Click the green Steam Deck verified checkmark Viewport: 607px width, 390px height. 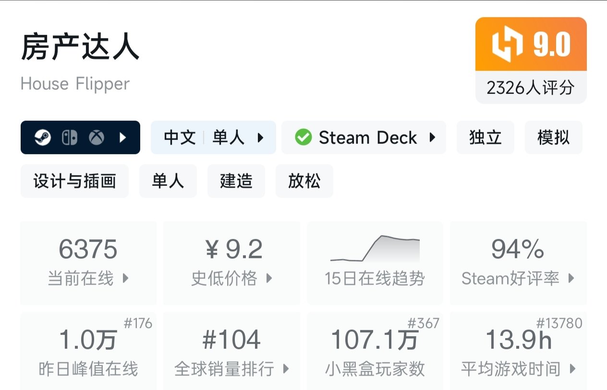[303, 138]
